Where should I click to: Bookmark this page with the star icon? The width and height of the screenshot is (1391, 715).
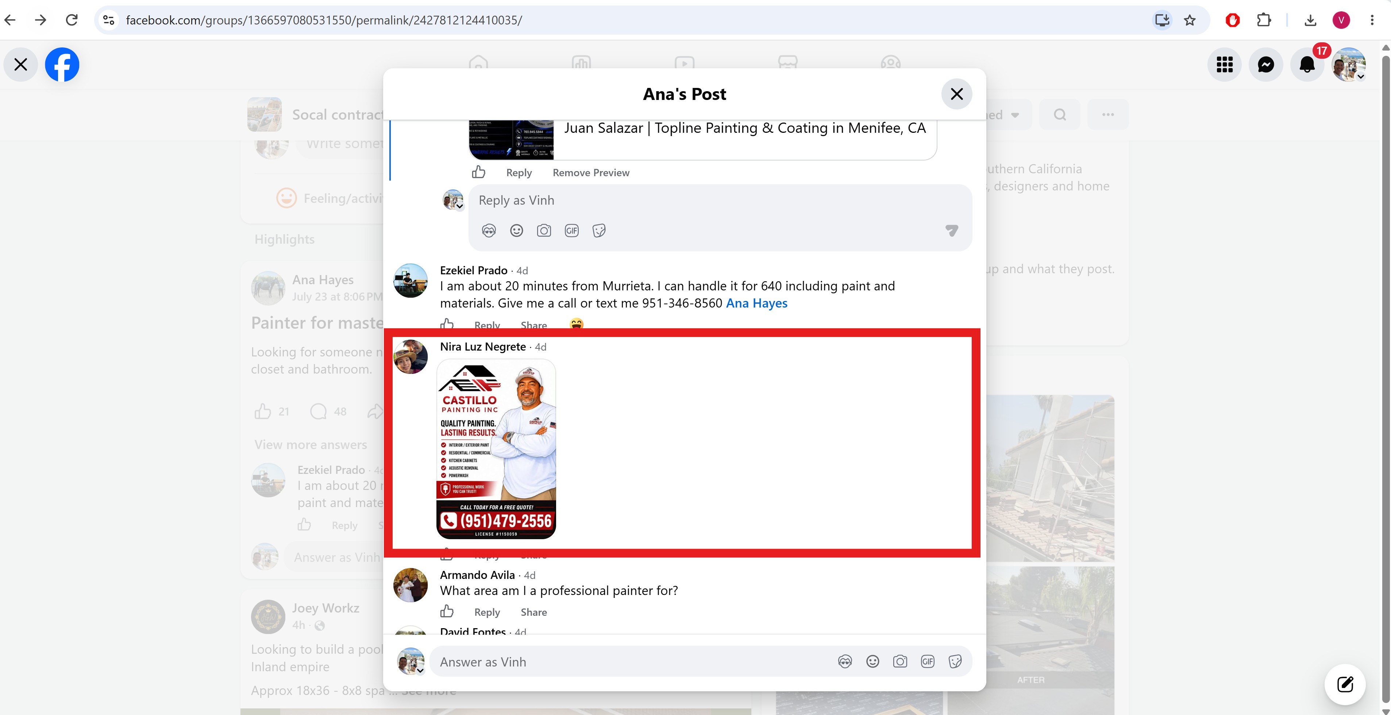pos(1190,20)
